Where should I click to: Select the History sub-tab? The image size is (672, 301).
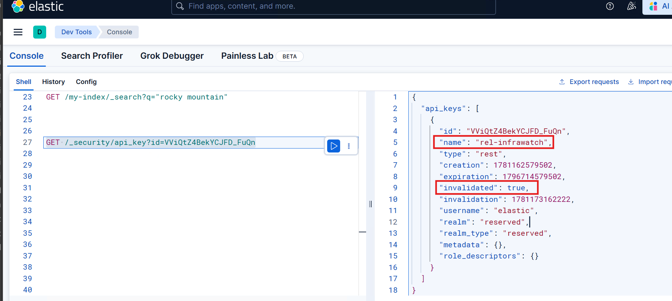pyautogui.click(x=53, y=82)
